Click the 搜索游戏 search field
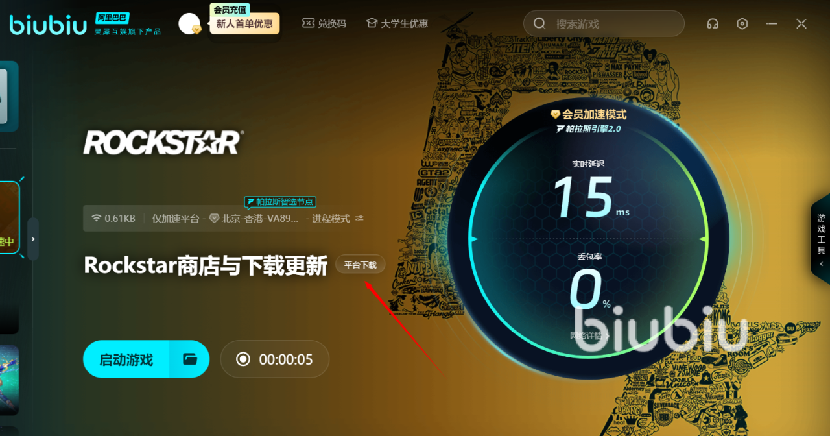Viewport: 830px width, 436px height. (604, 23)
